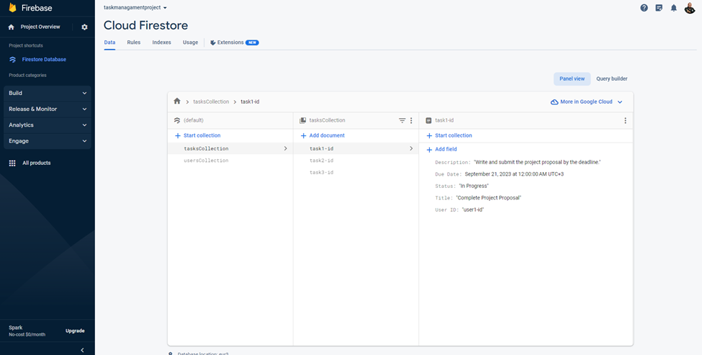Click the (default) database icon
Image resolution: width=702 pixels, height=355 pixels.
[x=177, y=120]
